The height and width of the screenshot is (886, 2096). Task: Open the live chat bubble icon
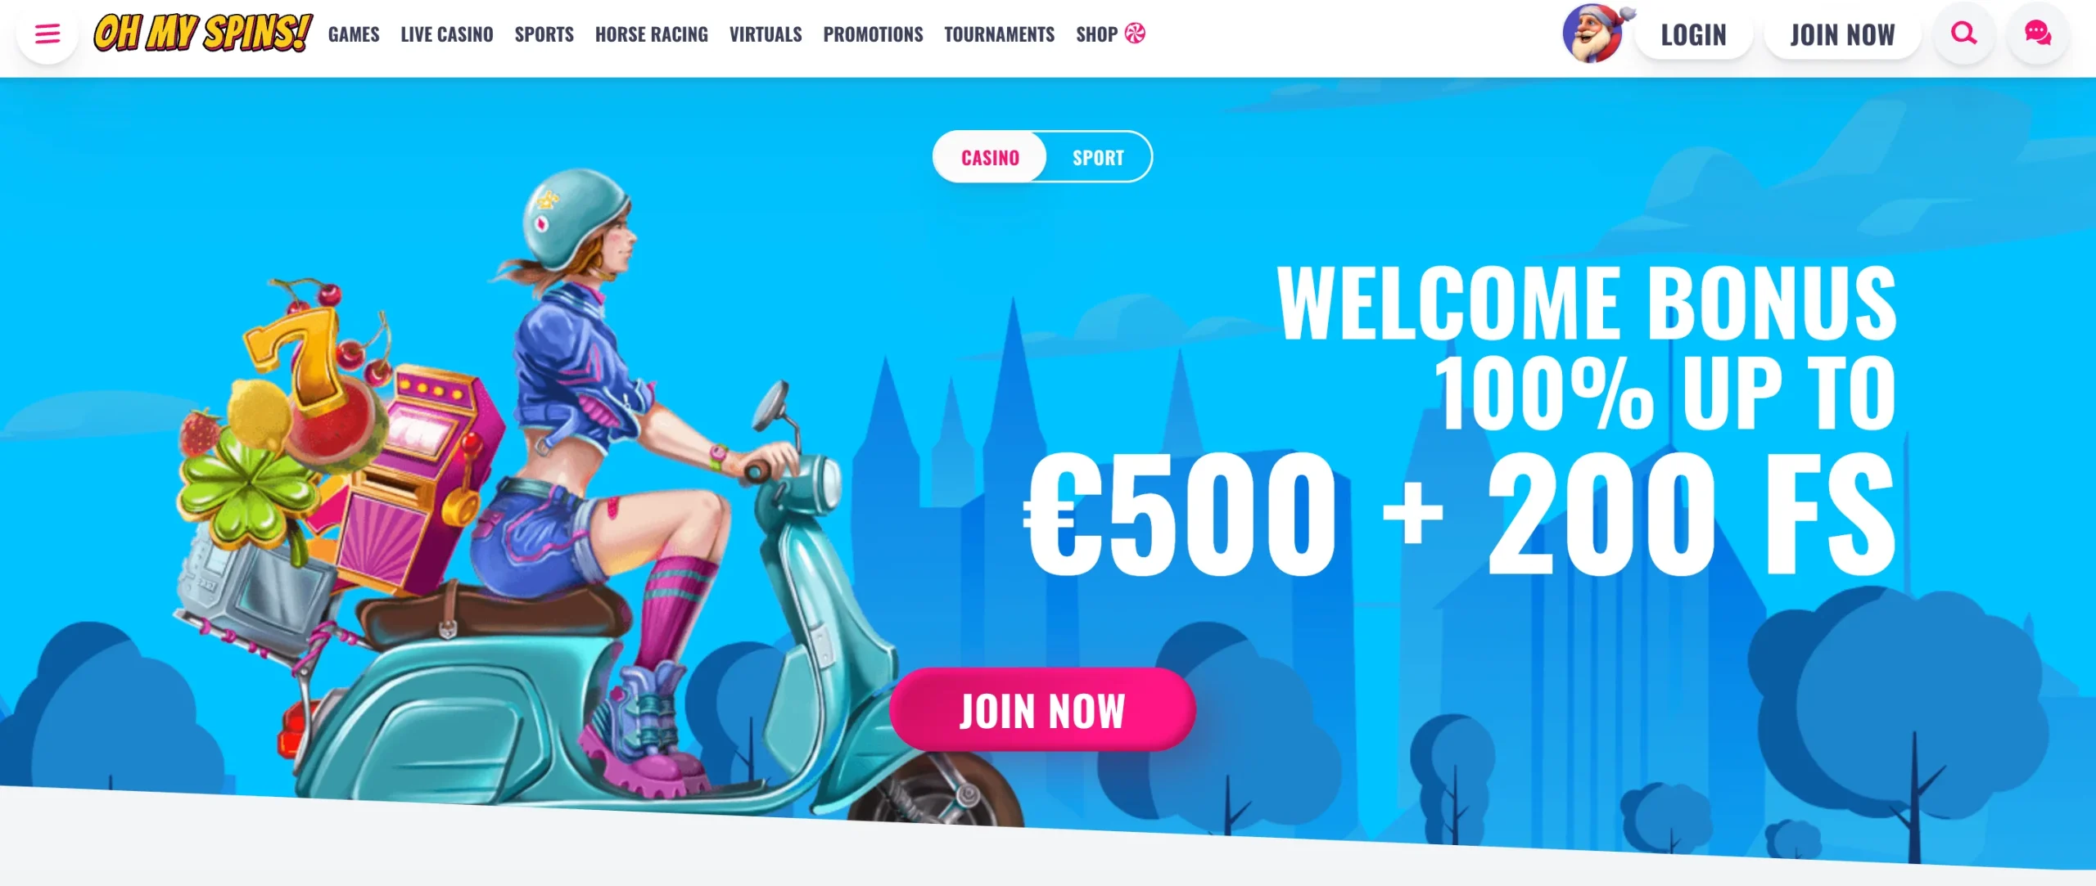[2037, 34]
